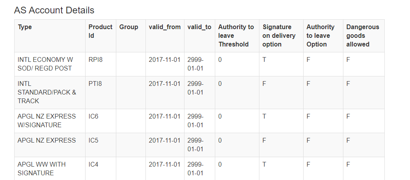Select APGL WW WITH SIGNATURE cell
410x180 pixels.
[41, 169]
